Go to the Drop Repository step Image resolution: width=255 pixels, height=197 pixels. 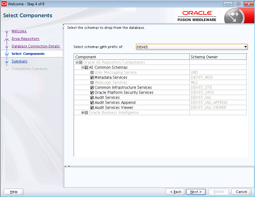click(x=26, y=39)
